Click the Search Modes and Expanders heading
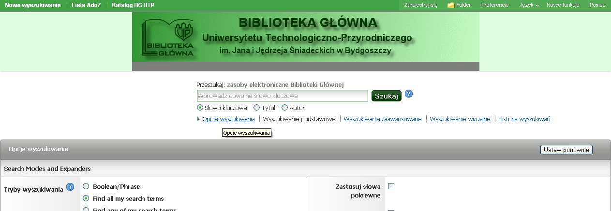Viewport: 611px width, 211px height. [x=47, y=169]
